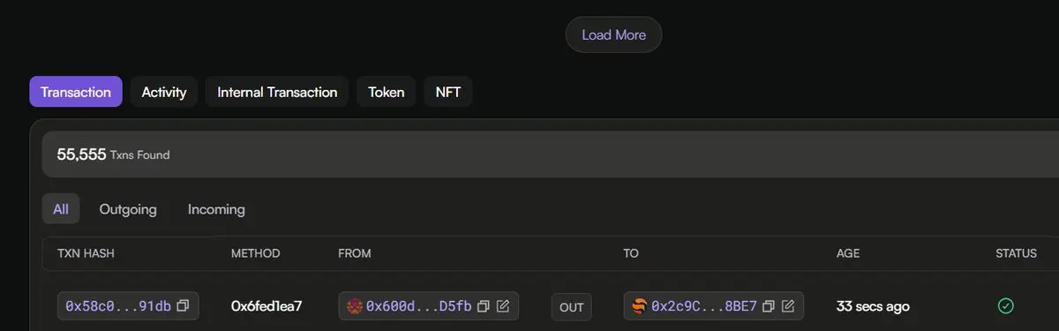Switch to the Activity tab

click(164, 92)
